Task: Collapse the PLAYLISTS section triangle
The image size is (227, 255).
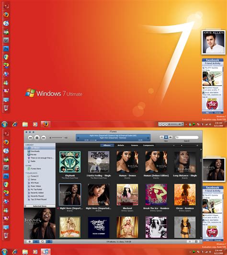Action: pos(26,173)
